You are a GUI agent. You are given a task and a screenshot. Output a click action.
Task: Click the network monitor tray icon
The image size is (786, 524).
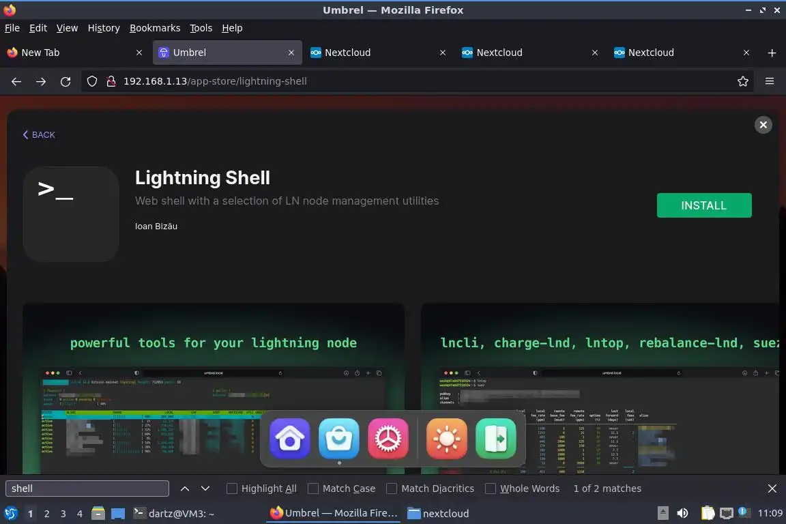point(727,513)
